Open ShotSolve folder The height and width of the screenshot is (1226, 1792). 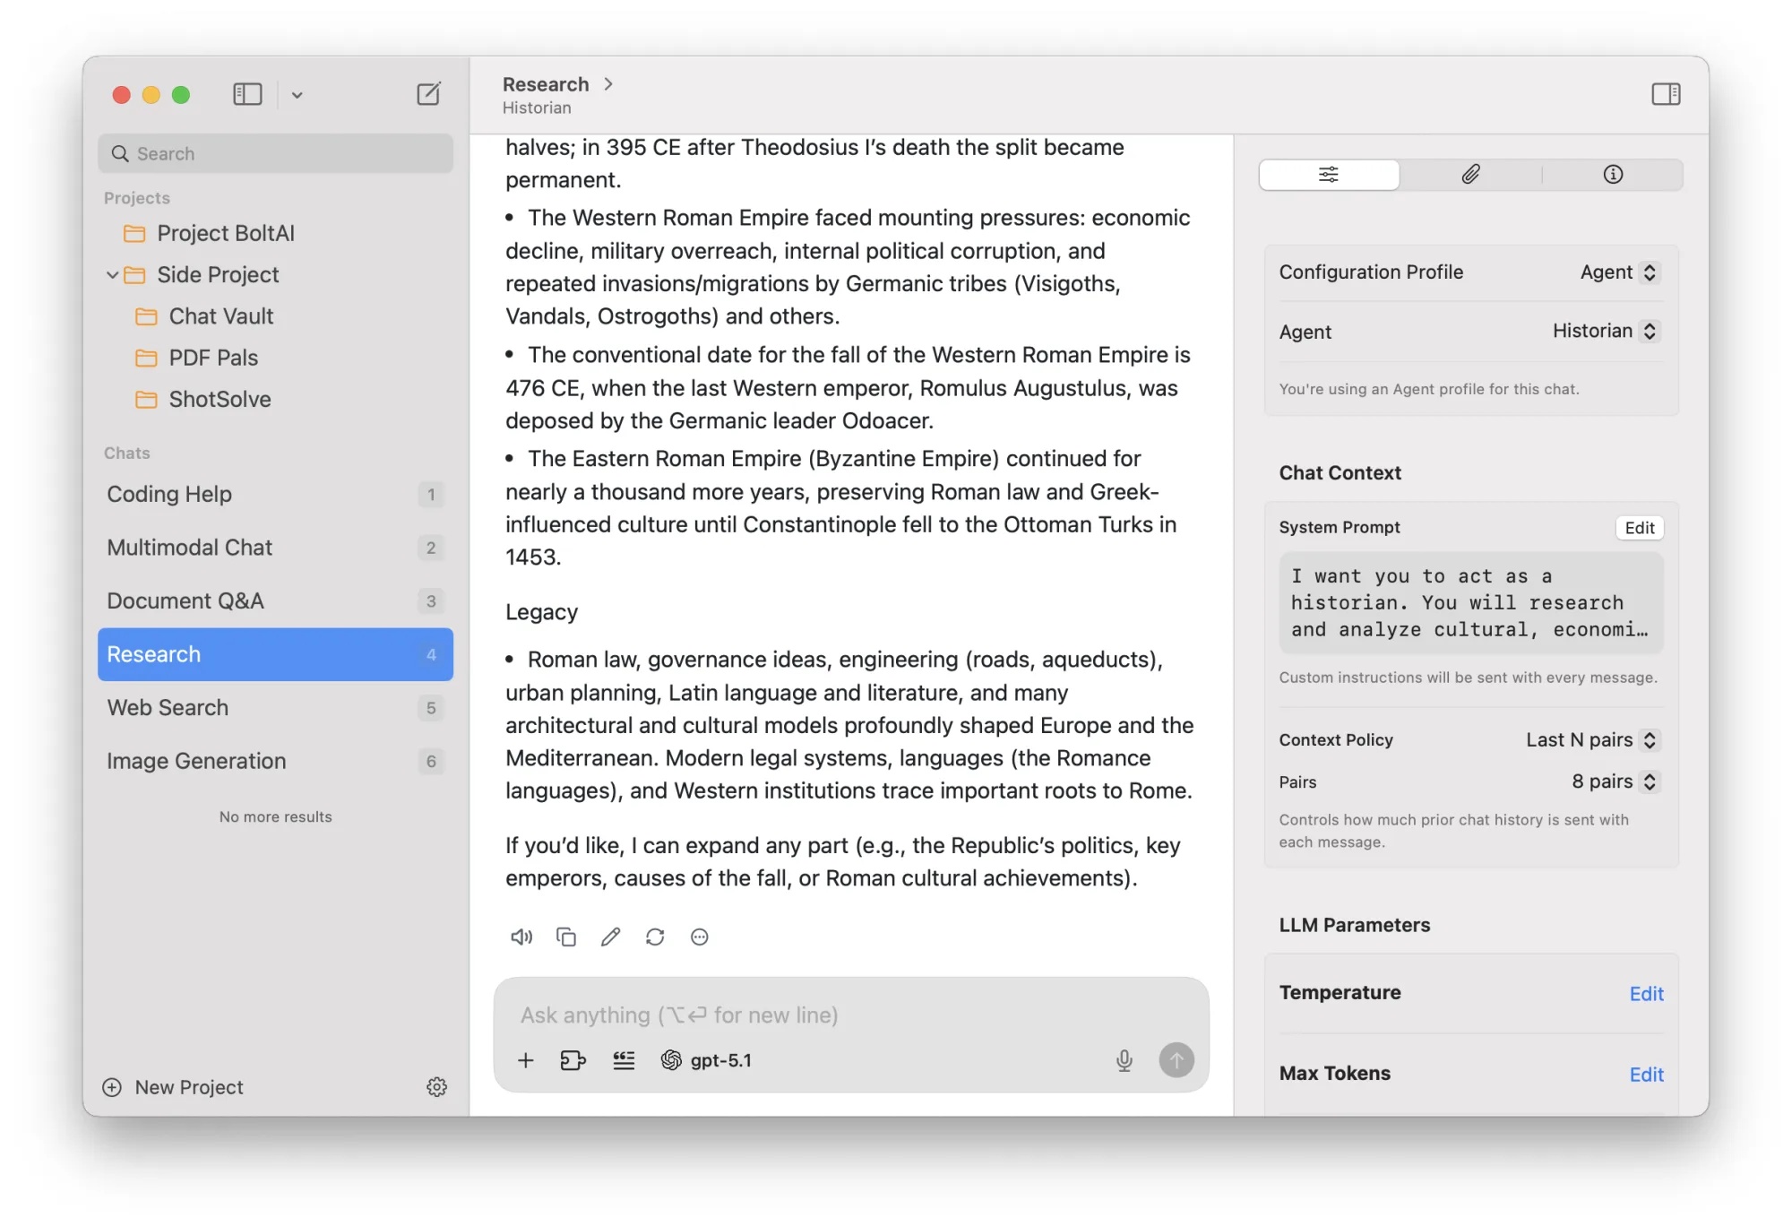point(202,400)
